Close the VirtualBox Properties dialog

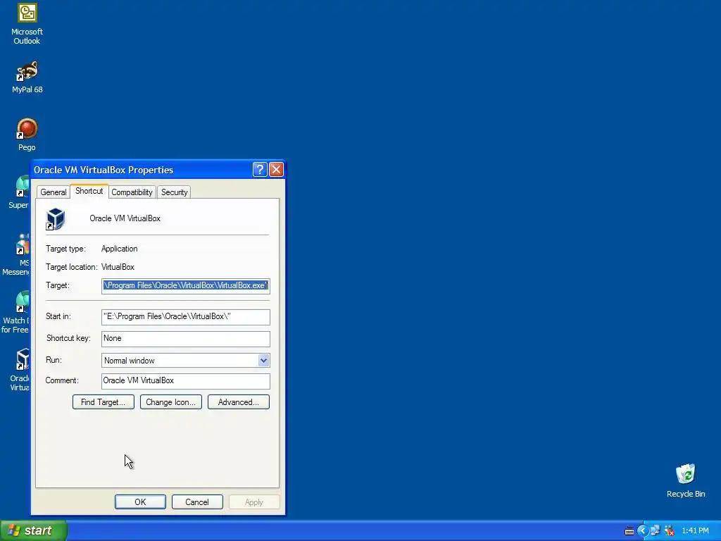[276, 169]
